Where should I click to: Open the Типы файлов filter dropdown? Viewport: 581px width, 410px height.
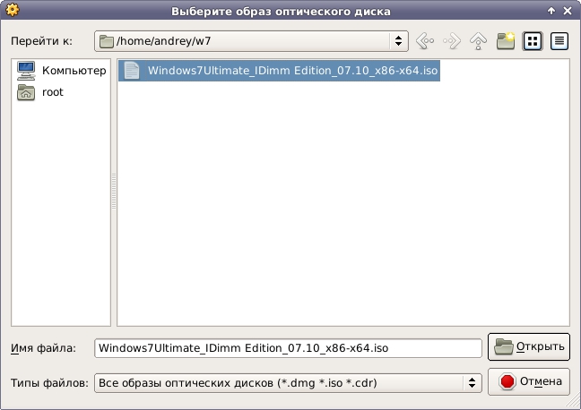click(288, 382)
